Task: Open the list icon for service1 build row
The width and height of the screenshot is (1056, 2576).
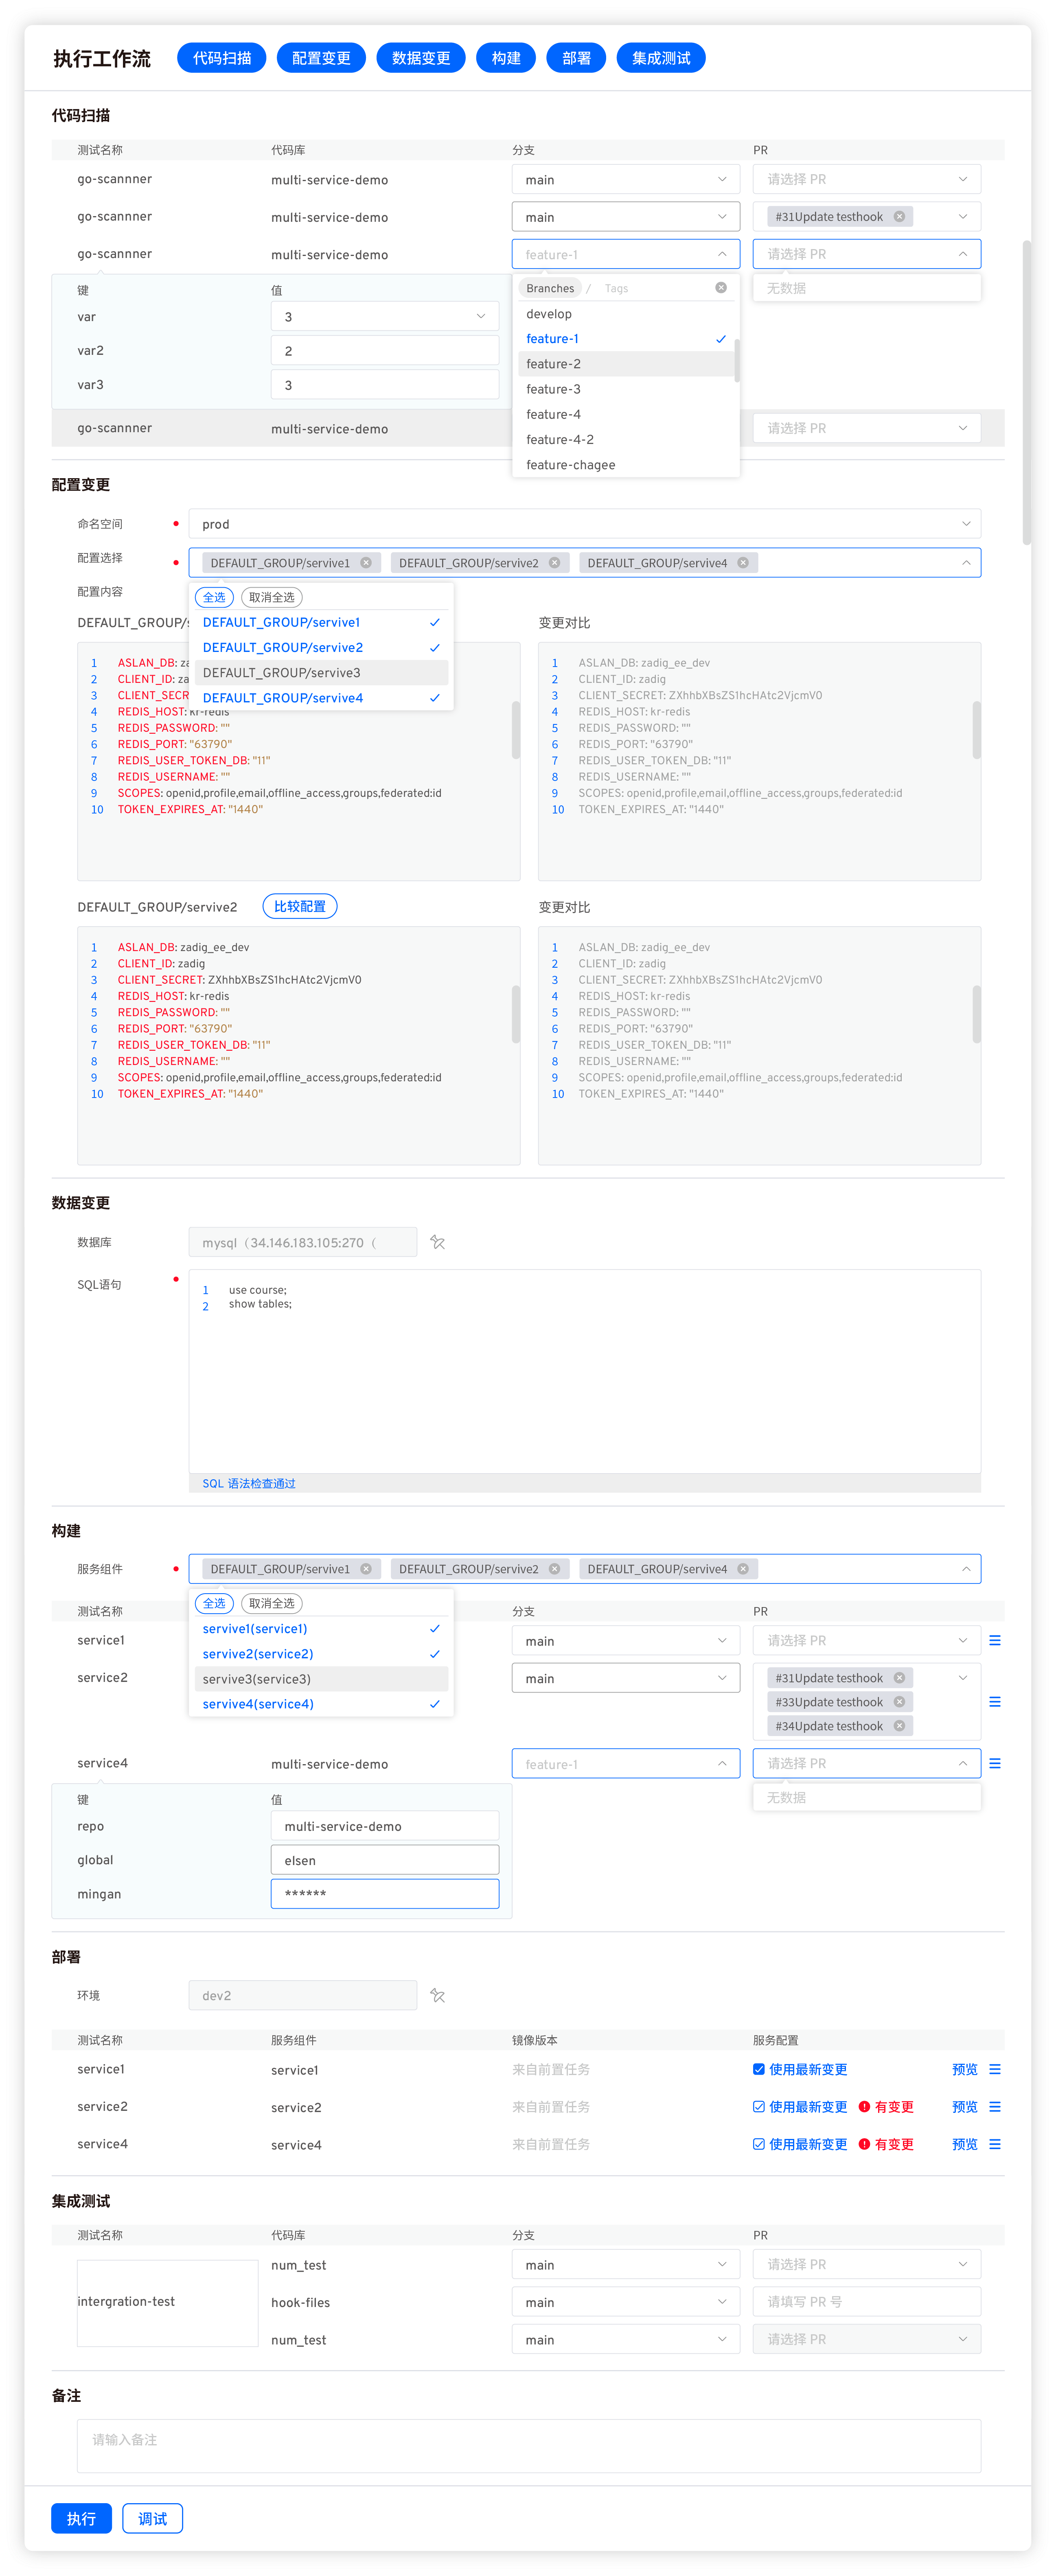Action: tap(995, 1640)
